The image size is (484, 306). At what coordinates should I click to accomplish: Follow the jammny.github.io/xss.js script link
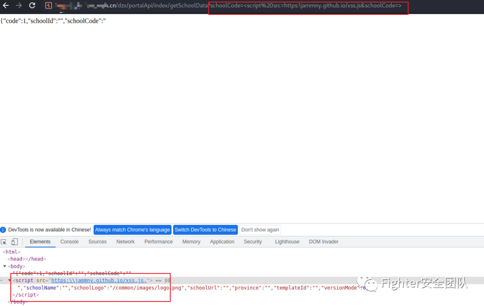click(99, 280)
